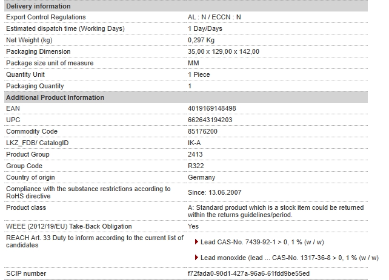Viewport: 389px width, 280px height.
Task: Click the Net Weight 0,297 Kg value
Action: 201,40
